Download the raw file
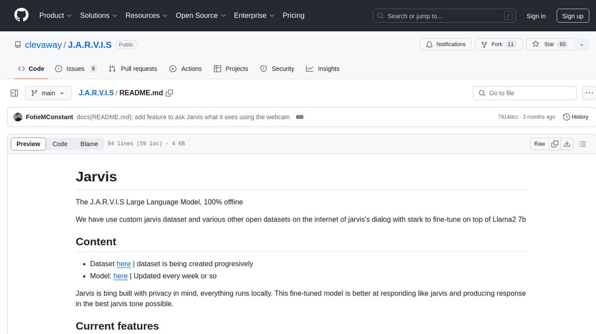The image size is (596, 334). [567, 144]
